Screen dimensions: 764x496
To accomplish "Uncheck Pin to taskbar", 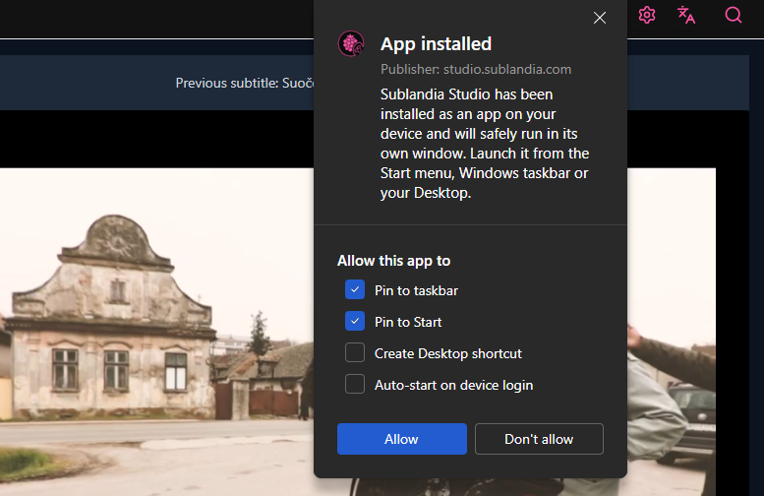I will [355, 289].
